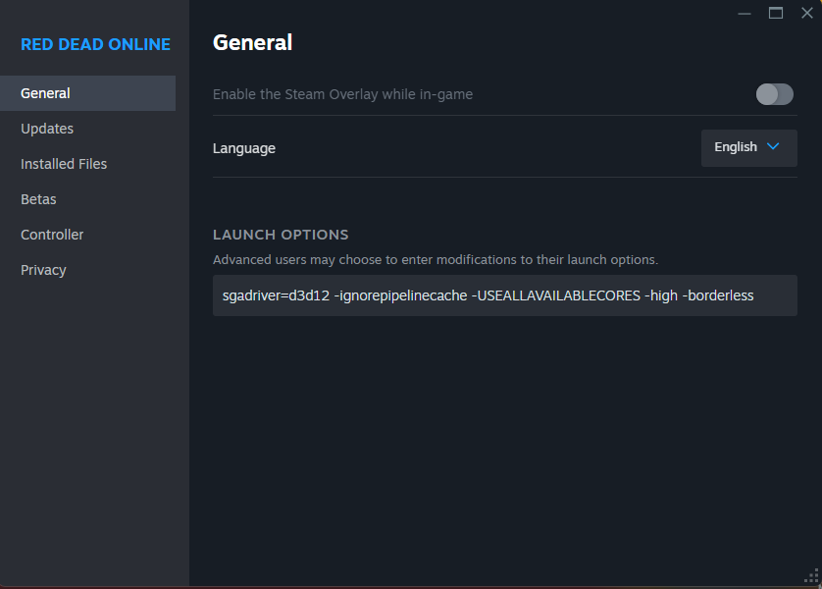Click the Language setting label

244,148
